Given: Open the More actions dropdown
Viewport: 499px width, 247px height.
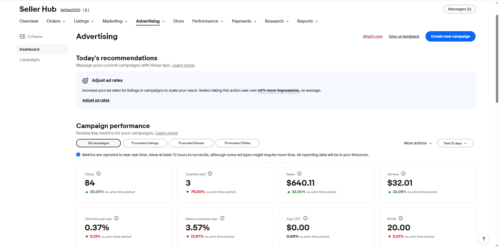Looking at the screenshot, I should [x=418, y=143].
